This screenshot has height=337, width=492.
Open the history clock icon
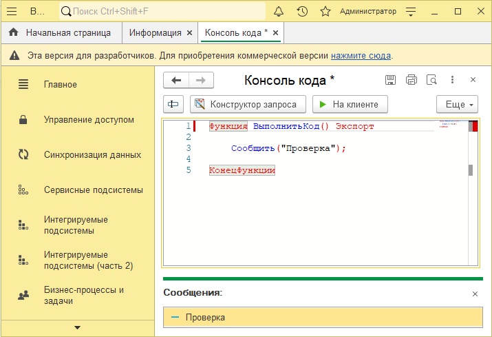pyautogui.click(x=302, y=12)
